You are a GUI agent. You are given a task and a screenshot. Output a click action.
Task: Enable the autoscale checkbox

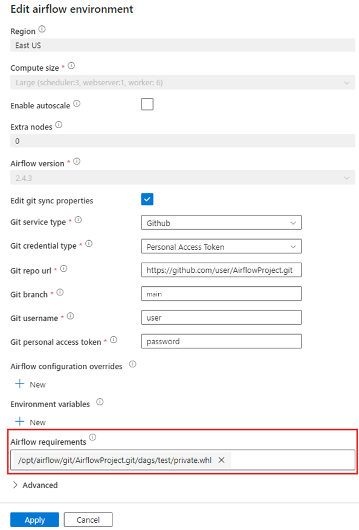tap(147, 104)
